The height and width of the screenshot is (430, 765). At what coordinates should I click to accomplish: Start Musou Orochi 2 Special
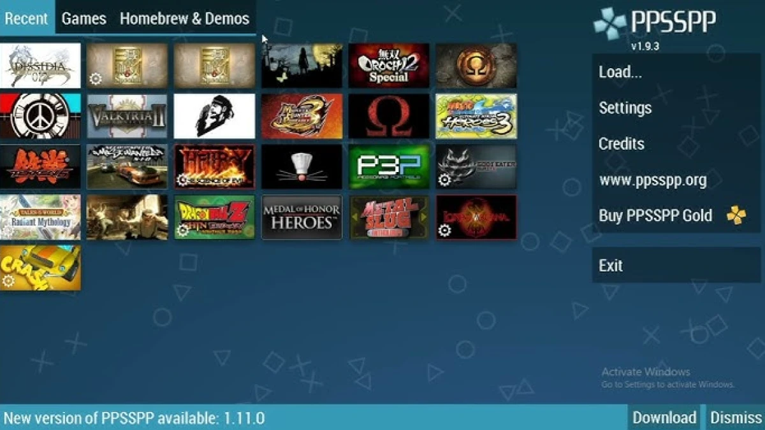389,66
